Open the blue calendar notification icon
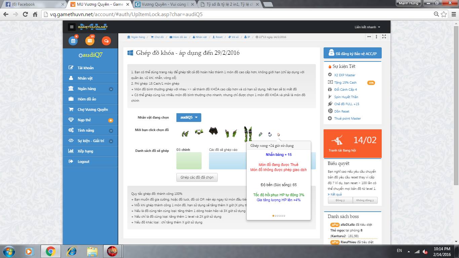This screenshot has width=459, height=258. 73,41
